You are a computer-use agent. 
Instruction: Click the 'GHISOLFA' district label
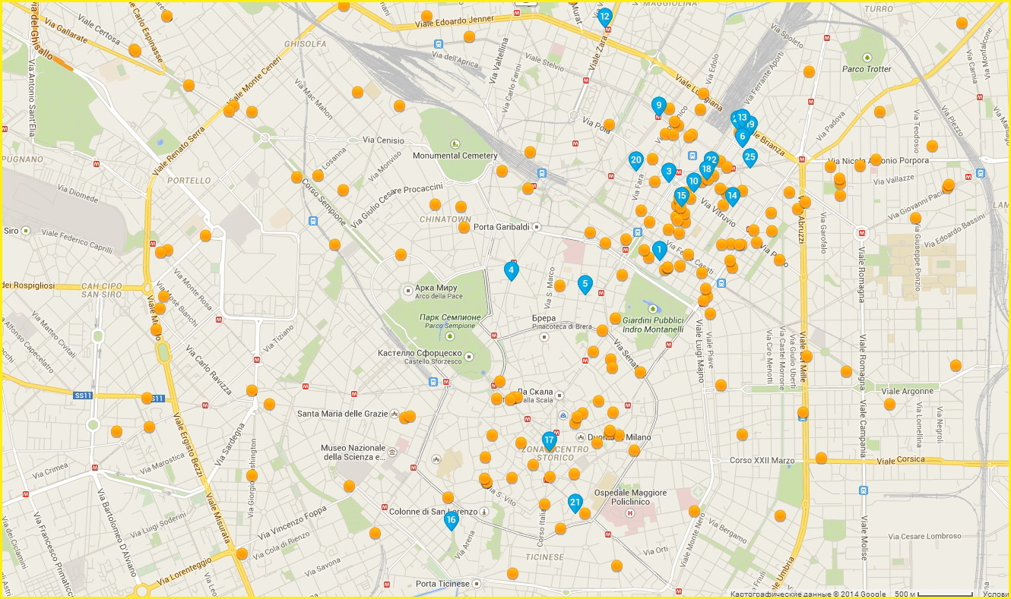pyautogui.click(x=305, y=44)
